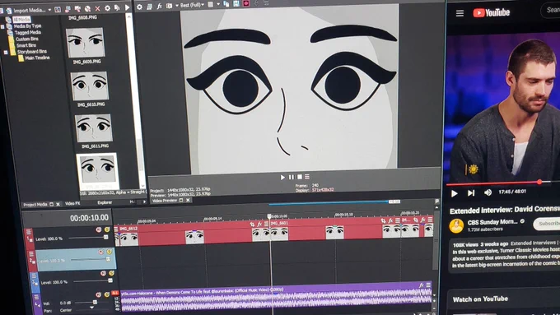The height and width of the screenshot is (315, 560).
Task: Close the Project Media tab
Action: tap(58, 205)
